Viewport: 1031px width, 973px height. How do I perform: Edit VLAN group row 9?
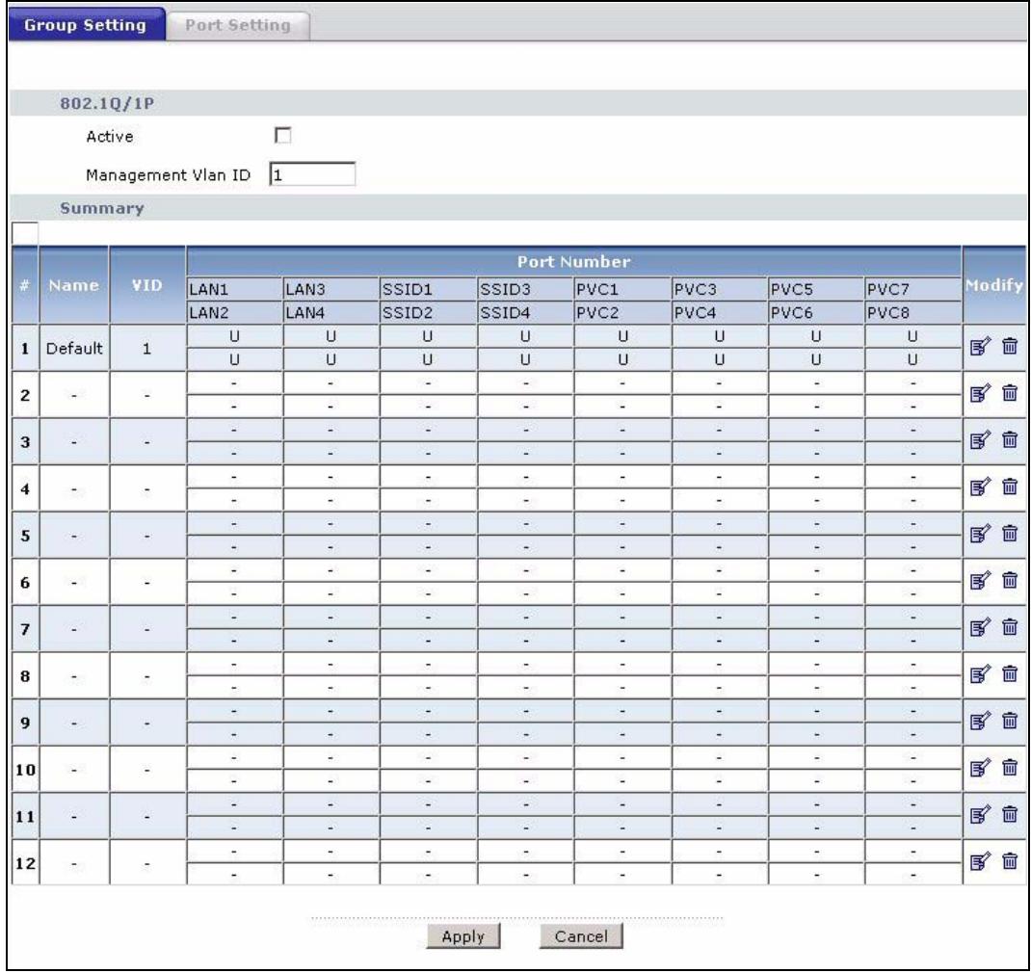[x=980, y=722]
